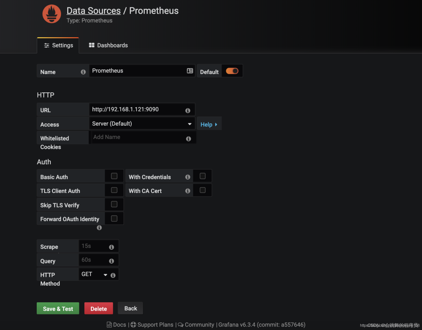The height and width of the screenshot is (330, 422).
Task: Click the Community chat bubbles icon
Action: click(180, 325)
